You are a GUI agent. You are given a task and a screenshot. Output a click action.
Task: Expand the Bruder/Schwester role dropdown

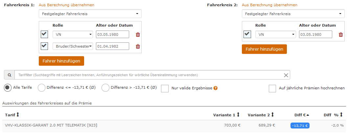tap(73, 46)
